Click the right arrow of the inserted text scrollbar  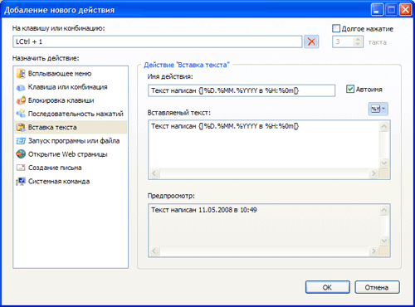coord(373,173)
